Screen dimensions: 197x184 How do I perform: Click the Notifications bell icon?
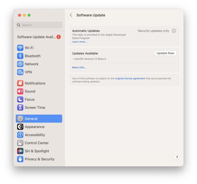click(20, 83)
